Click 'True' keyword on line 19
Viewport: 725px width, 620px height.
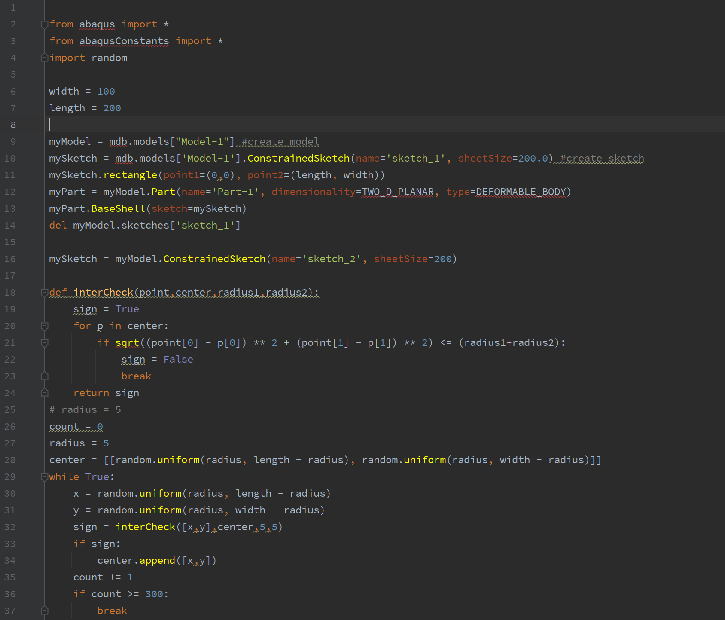[127, 309]
